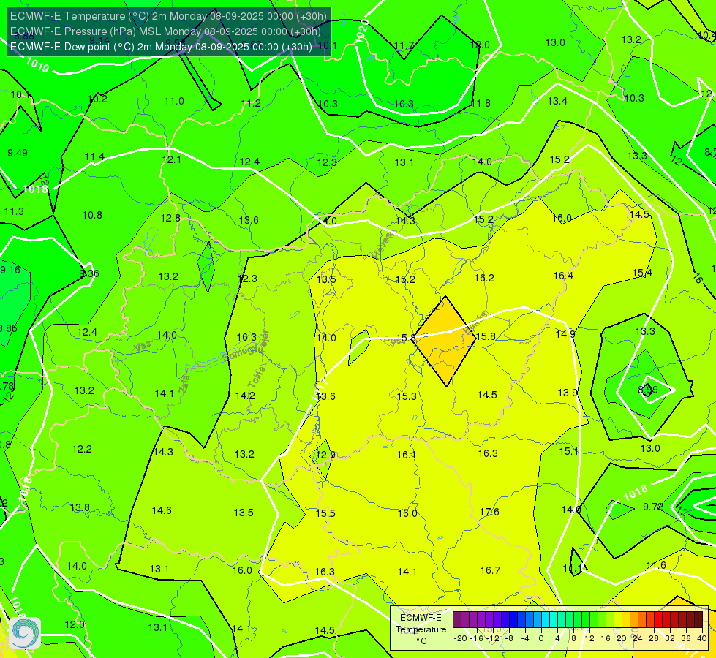Click the 12.1 temperature value
The height and width of the screenshot is (658, 716).
pos(171,159)
